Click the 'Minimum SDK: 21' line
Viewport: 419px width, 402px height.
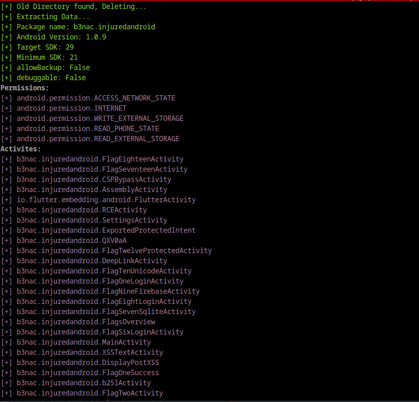39,57
